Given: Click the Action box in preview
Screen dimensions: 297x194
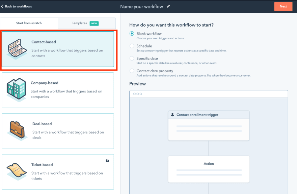Looking at the screenshot, I should (209, 169).
